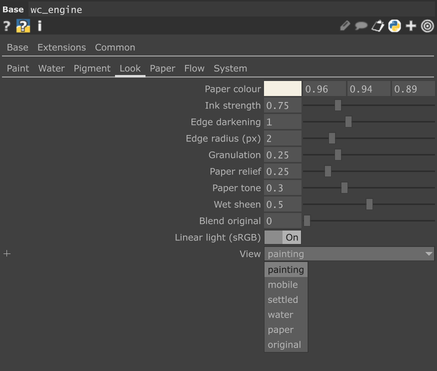Open operator help question mark icon

tap(6, 26)
